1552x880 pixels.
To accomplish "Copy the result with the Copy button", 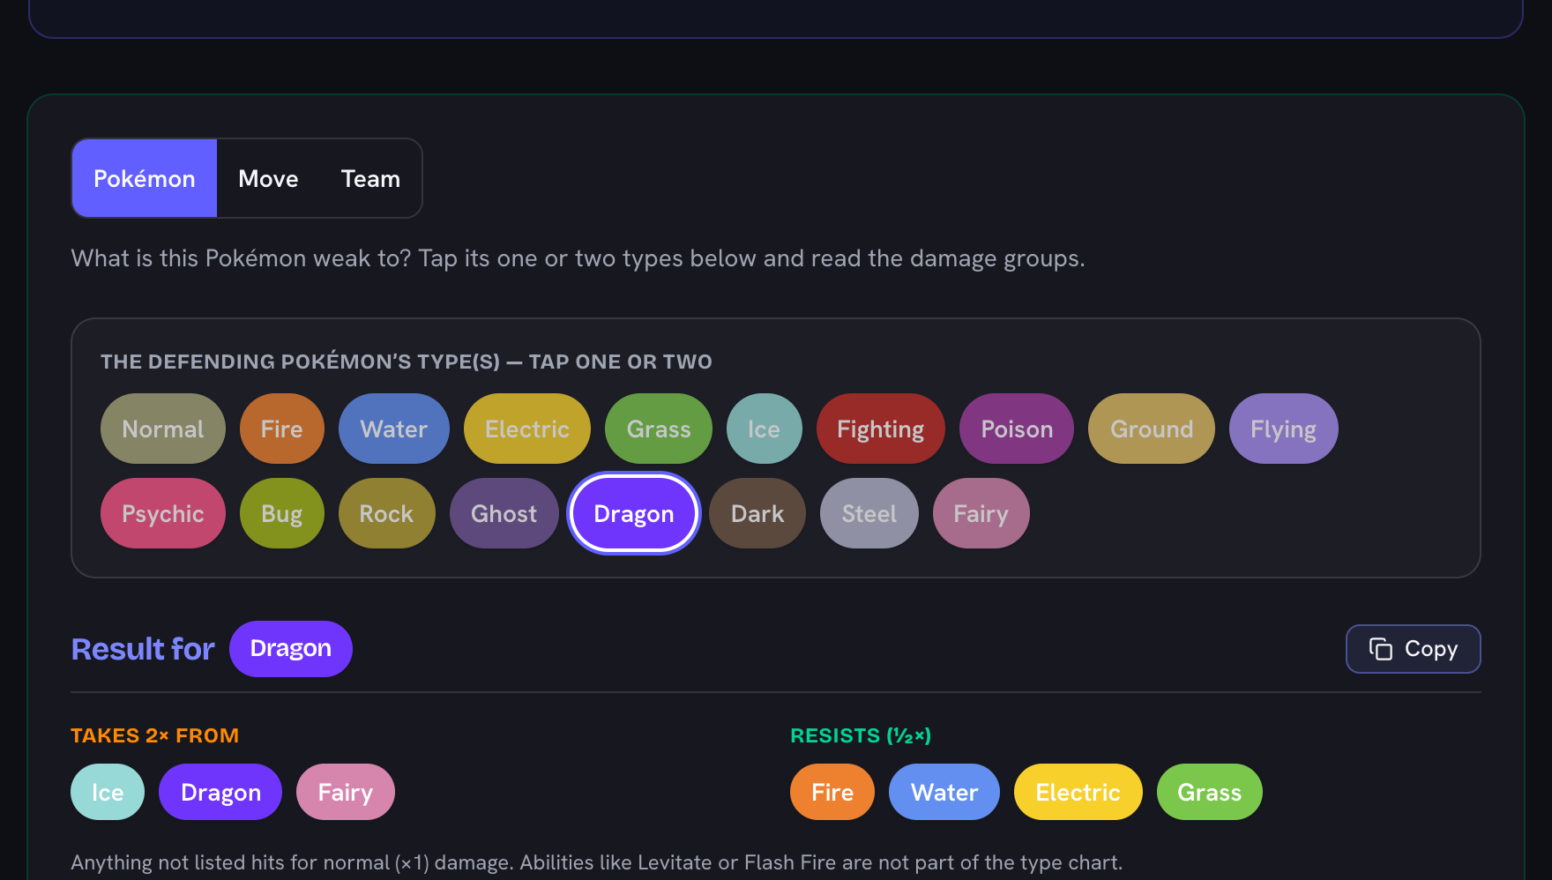I will [x=1414, y=649].
